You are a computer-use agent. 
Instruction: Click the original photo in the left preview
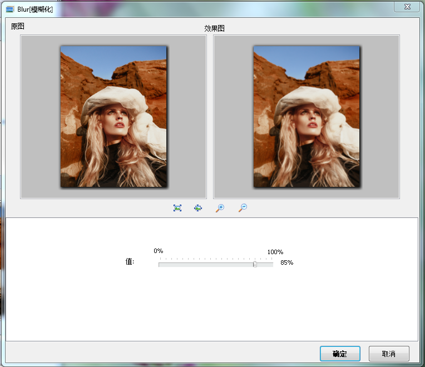tap(113, 116)
